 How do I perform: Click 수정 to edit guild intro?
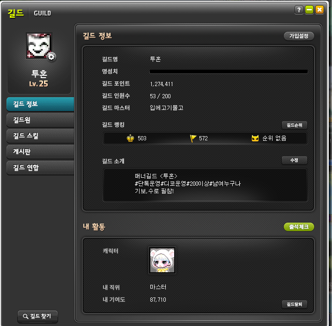click(295, 160)
